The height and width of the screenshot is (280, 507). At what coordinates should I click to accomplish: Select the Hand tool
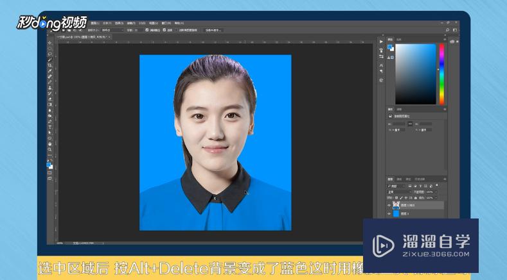[x=50, y=144]
